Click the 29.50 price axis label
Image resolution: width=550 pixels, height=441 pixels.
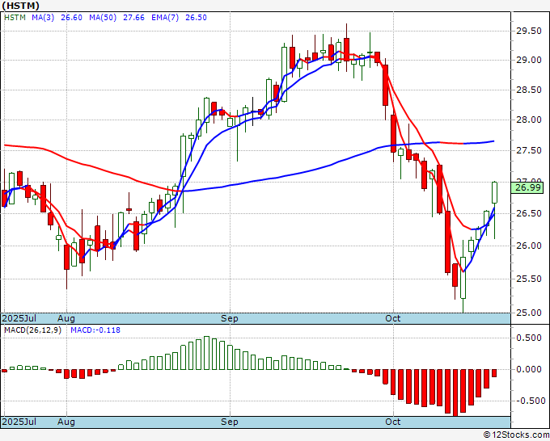(529, 31)
